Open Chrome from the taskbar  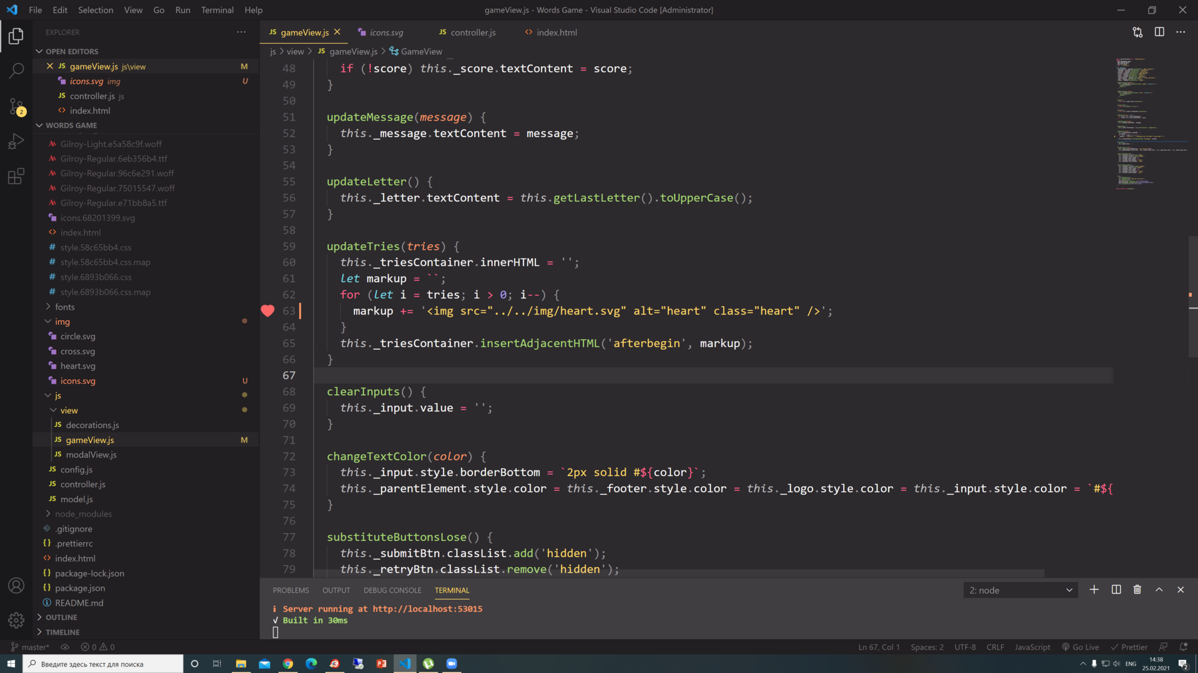pos(288,664)
